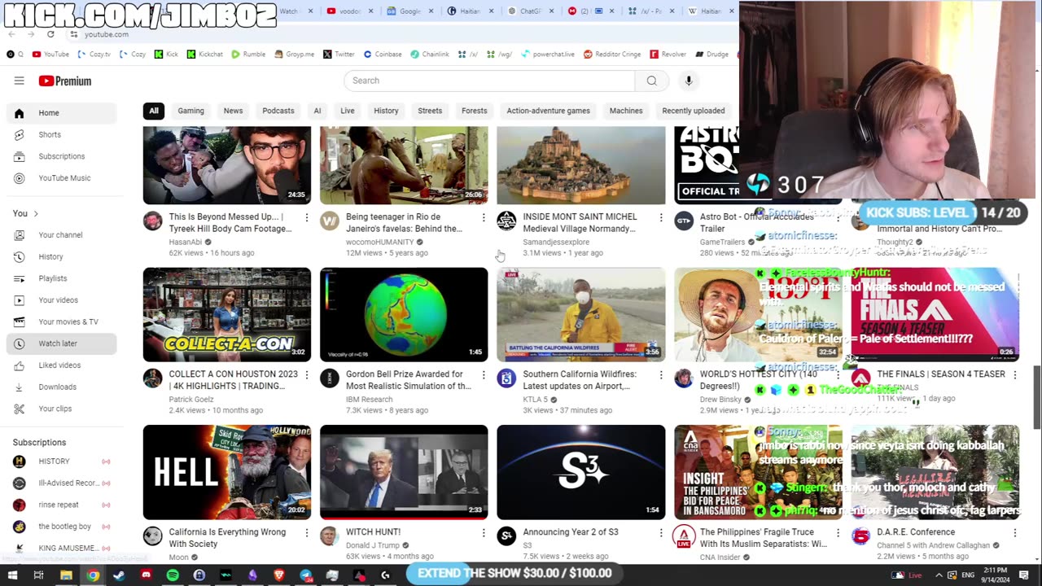Viewport: 1042px width, 586px height.
Task: Open the globe simulation video thumbnail
Action: 404,314
